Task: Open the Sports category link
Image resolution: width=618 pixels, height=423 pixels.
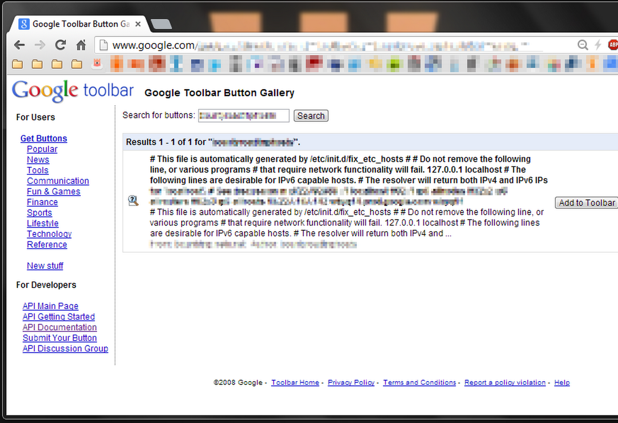Action: (x=39, y=213)
